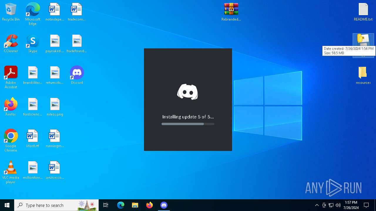
Task: Select the brandsliter... image file
Action: coord(33,76)
